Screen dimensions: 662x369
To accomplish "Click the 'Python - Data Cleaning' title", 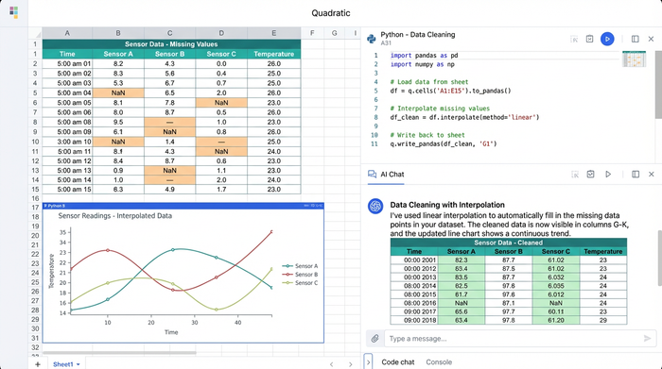I will 418,35.
